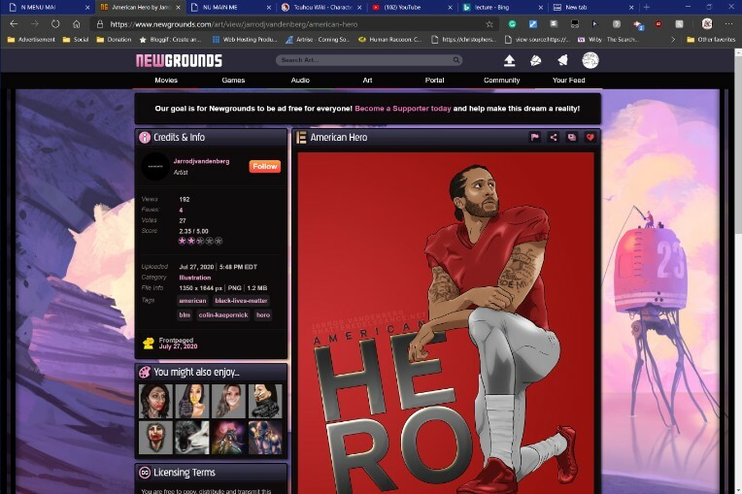Rate the art with the first star
This screenshot has height=494, width=742.
coord(183,241)
